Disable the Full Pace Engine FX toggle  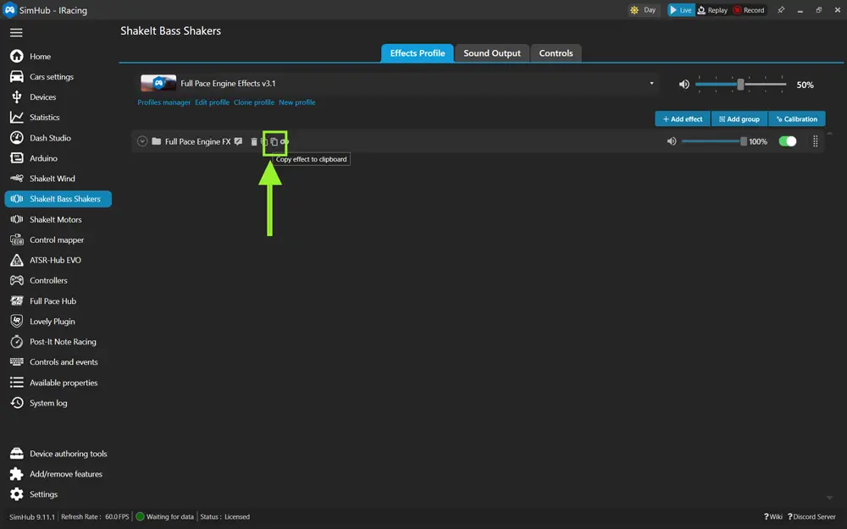(788, 141)
